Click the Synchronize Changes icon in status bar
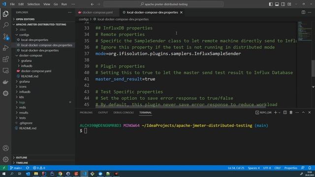 [28, 168]
